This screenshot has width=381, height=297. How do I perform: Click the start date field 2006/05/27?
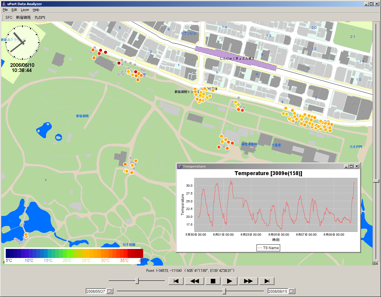click(x=96, y=291)
